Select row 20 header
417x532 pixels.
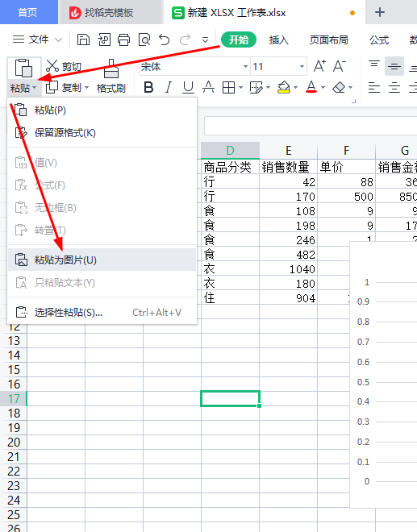click(x=14, y=442)
